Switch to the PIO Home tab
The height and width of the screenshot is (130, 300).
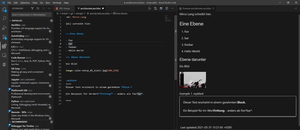click(64, 8)
